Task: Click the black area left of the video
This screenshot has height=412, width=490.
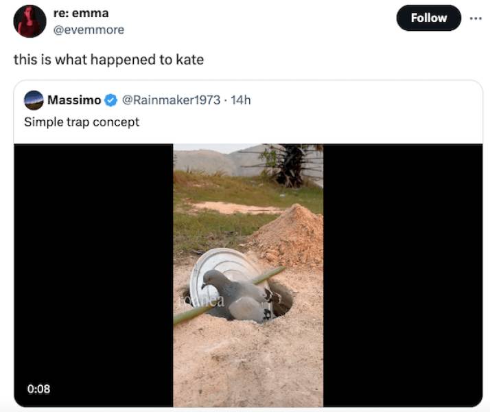Action: click(x=93, y=275)
